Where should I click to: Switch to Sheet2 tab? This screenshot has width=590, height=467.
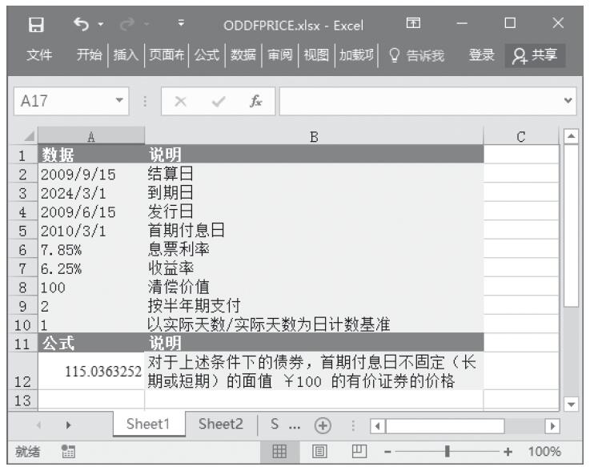point(221,426)
